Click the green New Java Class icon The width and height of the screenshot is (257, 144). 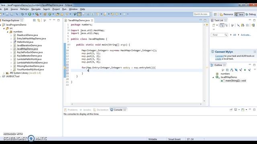click(50, 14)
